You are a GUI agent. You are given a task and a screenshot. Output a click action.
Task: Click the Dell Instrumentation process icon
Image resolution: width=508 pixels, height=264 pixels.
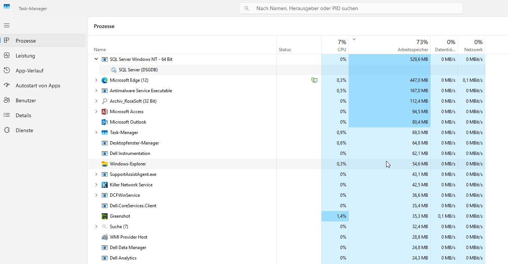tap(105, 153)
